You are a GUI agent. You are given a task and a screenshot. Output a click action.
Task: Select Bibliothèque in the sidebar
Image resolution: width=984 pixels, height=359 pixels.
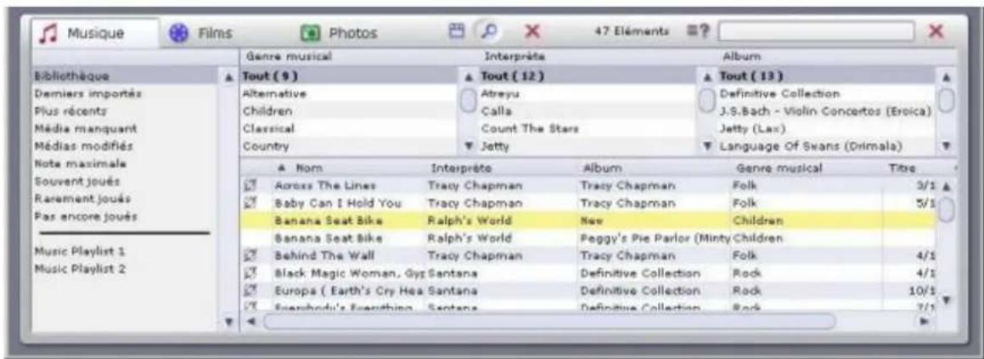[x=126, y=76]
